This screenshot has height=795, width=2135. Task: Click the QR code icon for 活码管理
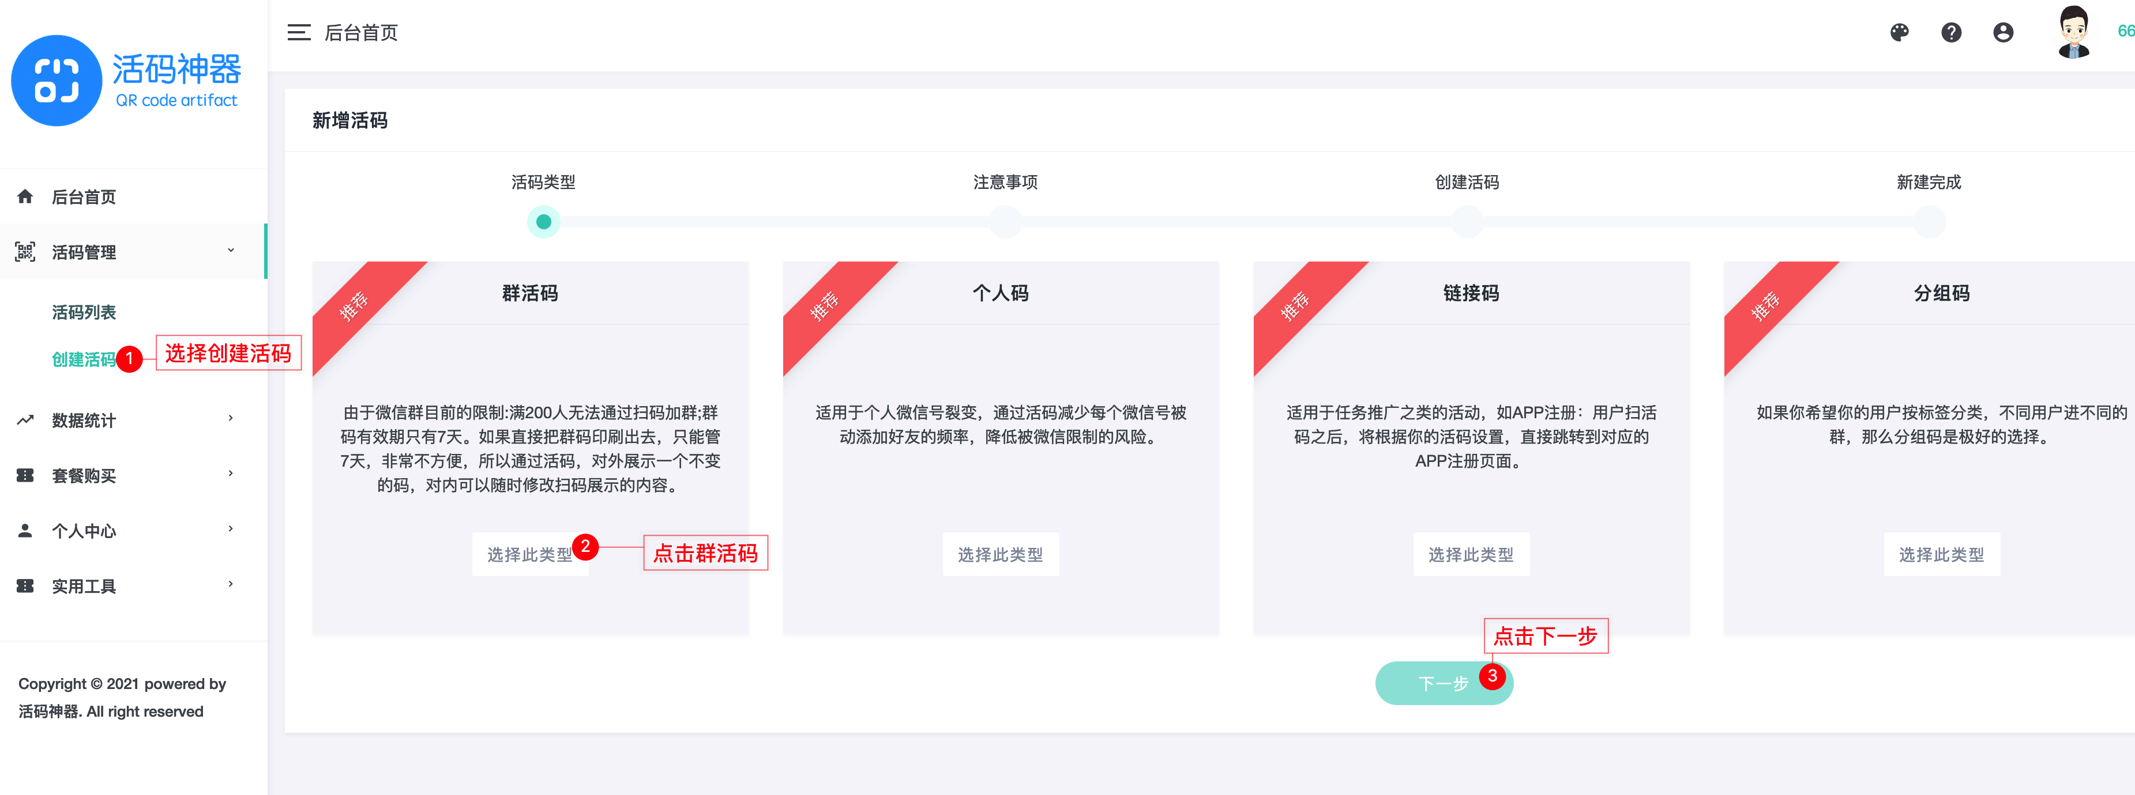pyautogui.click(x=25, y=252)
